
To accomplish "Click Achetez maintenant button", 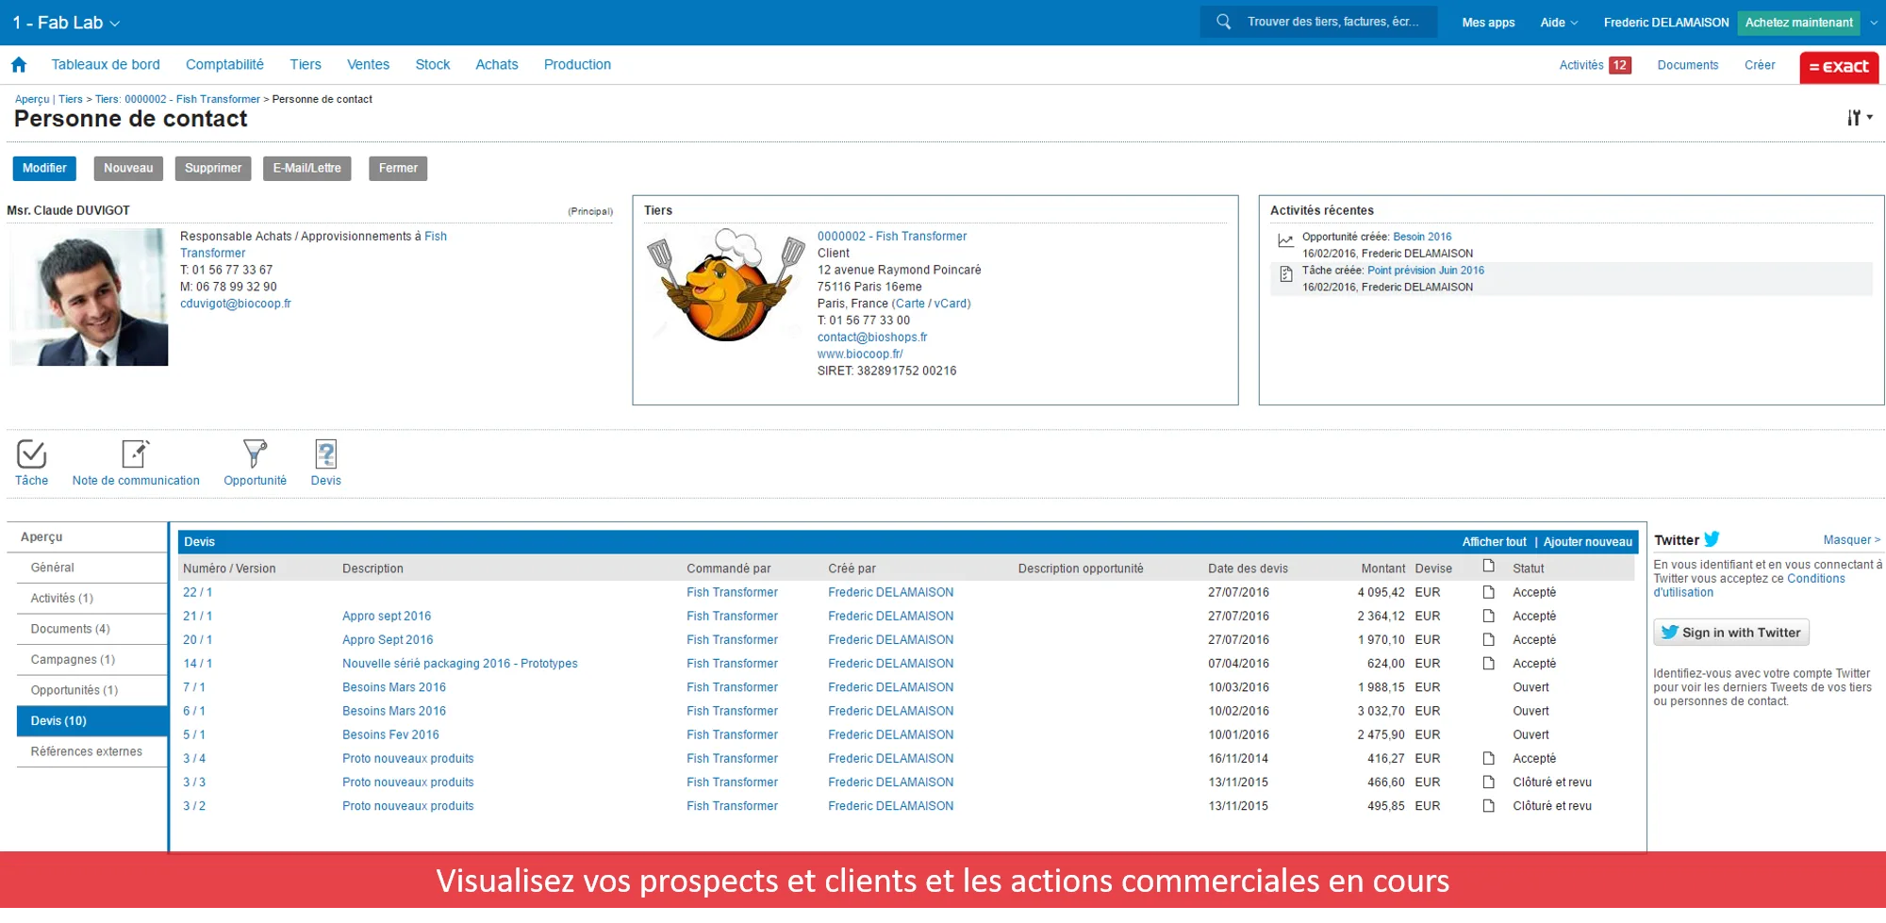I will pyautogui.click(x=1798, y=23).
